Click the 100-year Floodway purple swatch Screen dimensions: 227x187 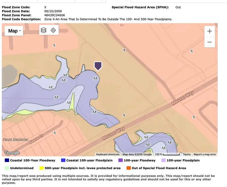pos(120,160)
